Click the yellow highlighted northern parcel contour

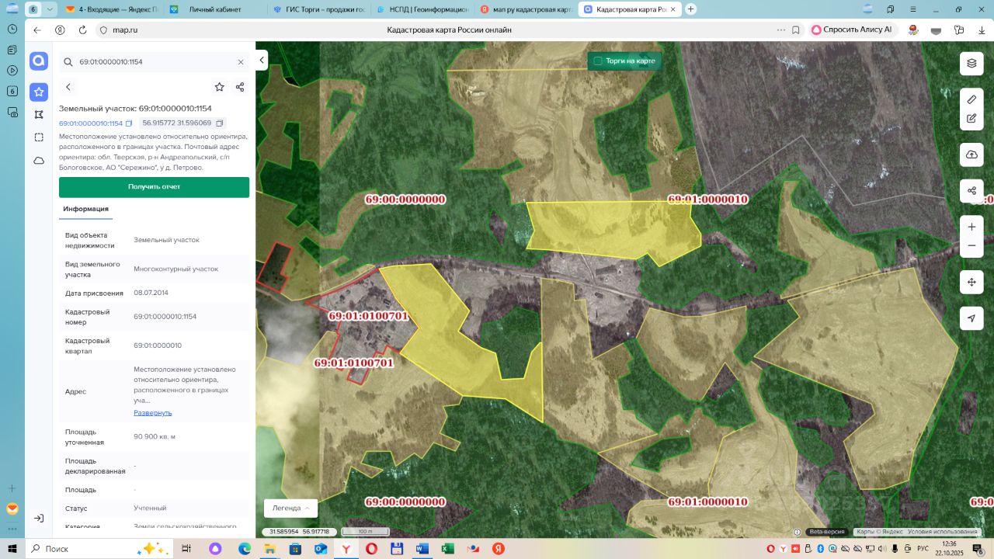pyautogui.click(x=613, y=231)
